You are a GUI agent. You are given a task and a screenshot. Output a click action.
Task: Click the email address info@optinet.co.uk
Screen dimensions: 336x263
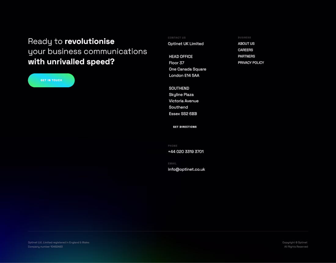click(x=186, y=169)
